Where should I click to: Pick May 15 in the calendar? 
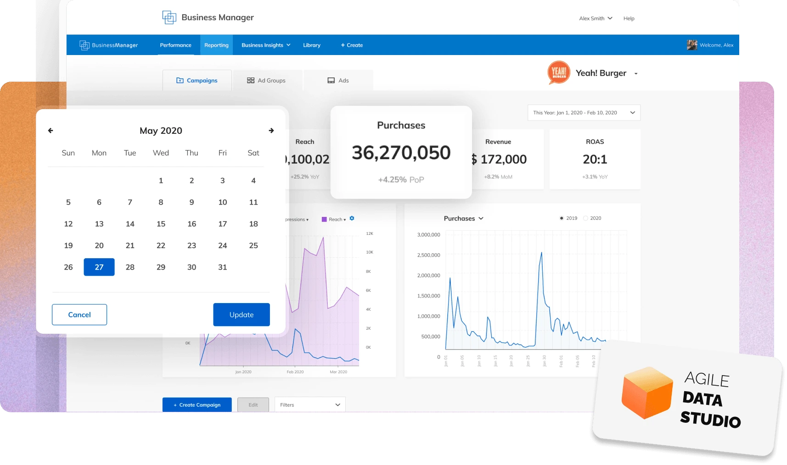tap(161, 224)
